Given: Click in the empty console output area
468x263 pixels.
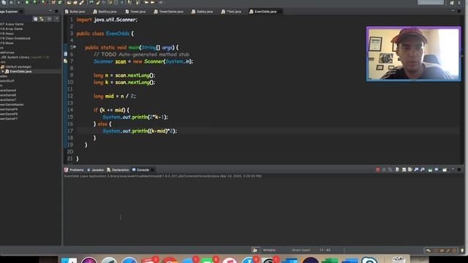Looking at the screenshot, I should pos(263,212).
